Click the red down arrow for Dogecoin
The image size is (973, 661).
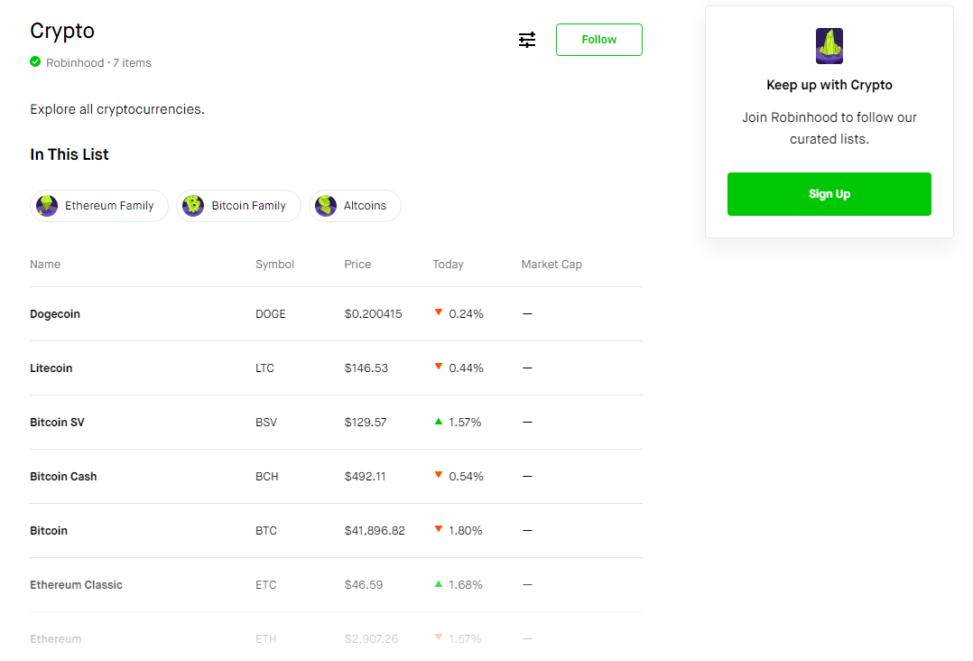coord(439,312)
